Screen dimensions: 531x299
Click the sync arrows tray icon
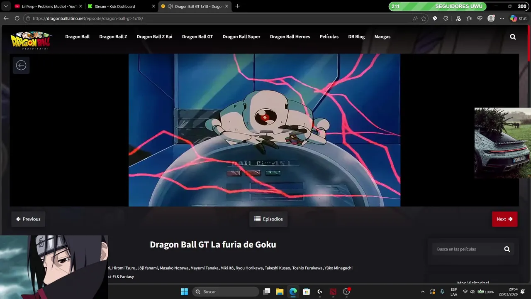coord(432,292)
